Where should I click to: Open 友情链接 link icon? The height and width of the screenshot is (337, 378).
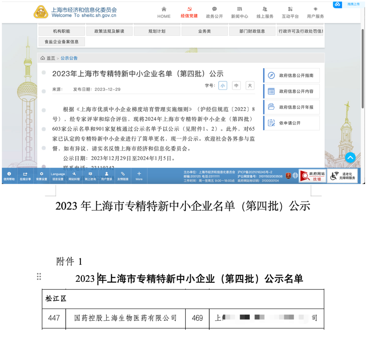(x=123, y=174)
